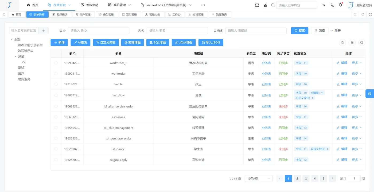This screenshot has height=192, width=374.
Task: Refresh the table list with the refresh icon
Action: [342, 42]
